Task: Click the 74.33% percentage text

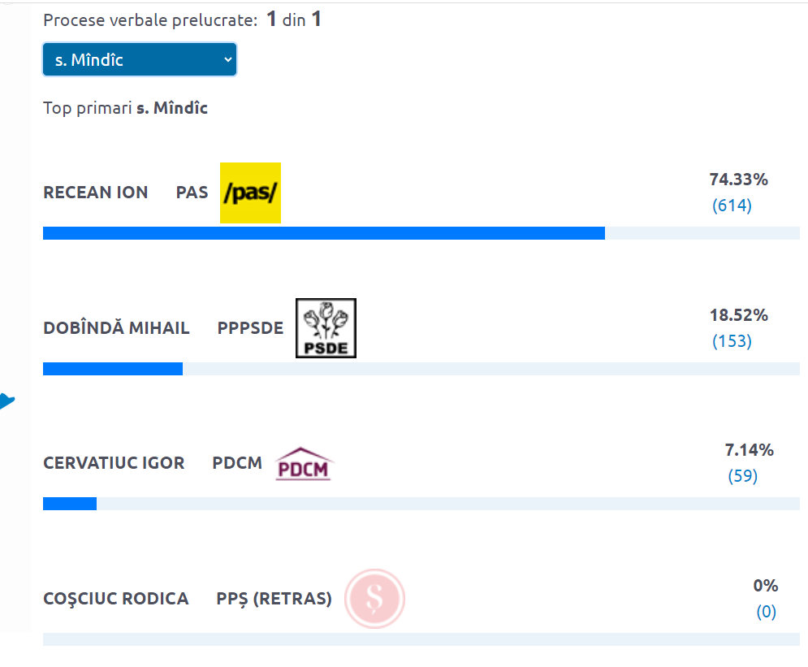Action: [738, 180]
